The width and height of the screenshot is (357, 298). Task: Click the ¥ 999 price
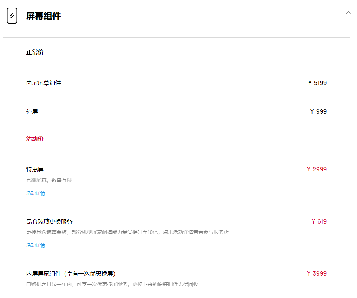(x=319, y=111)
